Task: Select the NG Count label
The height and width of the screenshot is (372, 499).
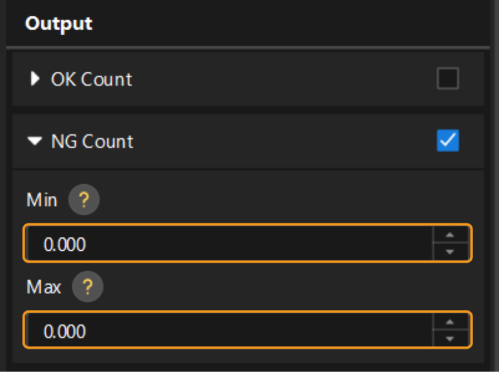Action: (x=92, y=141)
